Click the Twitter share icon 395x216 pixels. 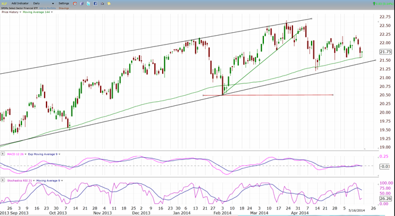click(88, 4)
